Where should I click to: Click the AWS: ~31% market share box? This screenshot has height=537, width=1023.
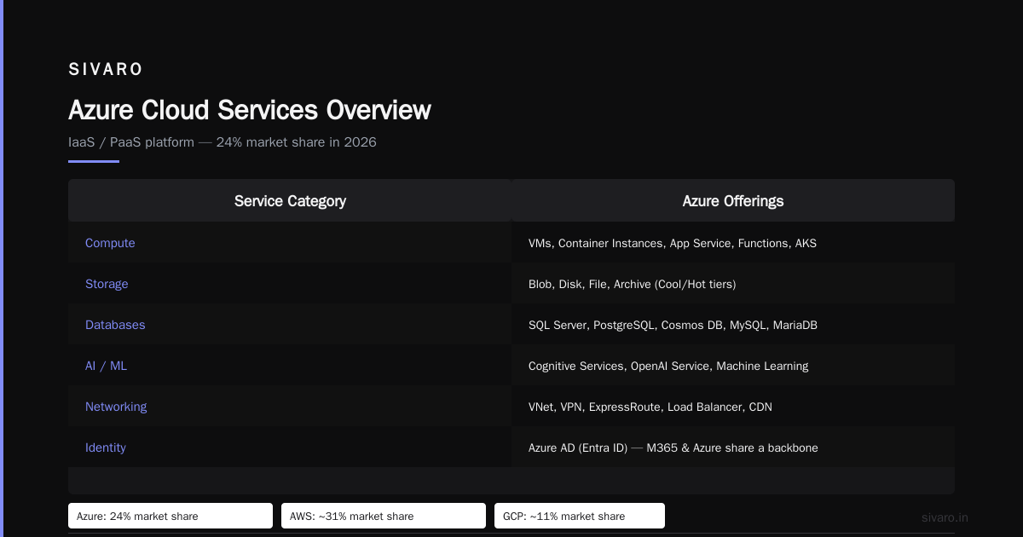384,516
